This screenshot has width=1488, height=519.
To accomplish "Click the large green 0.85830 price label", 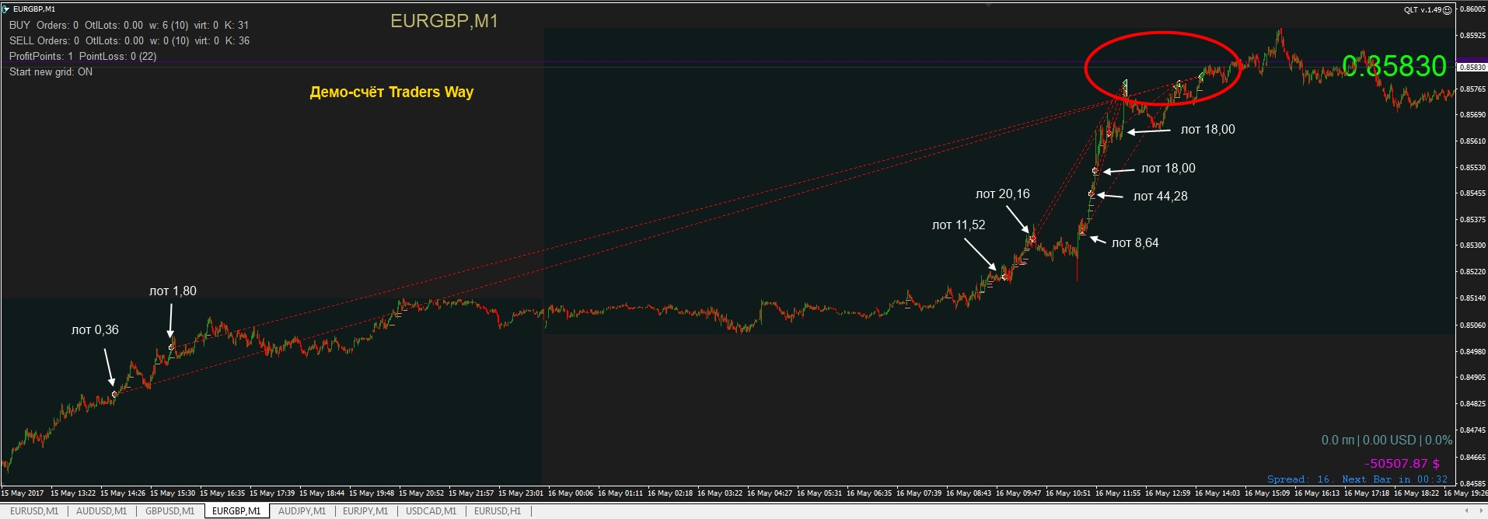I will pyautogui.click(x=1394, y=67).
